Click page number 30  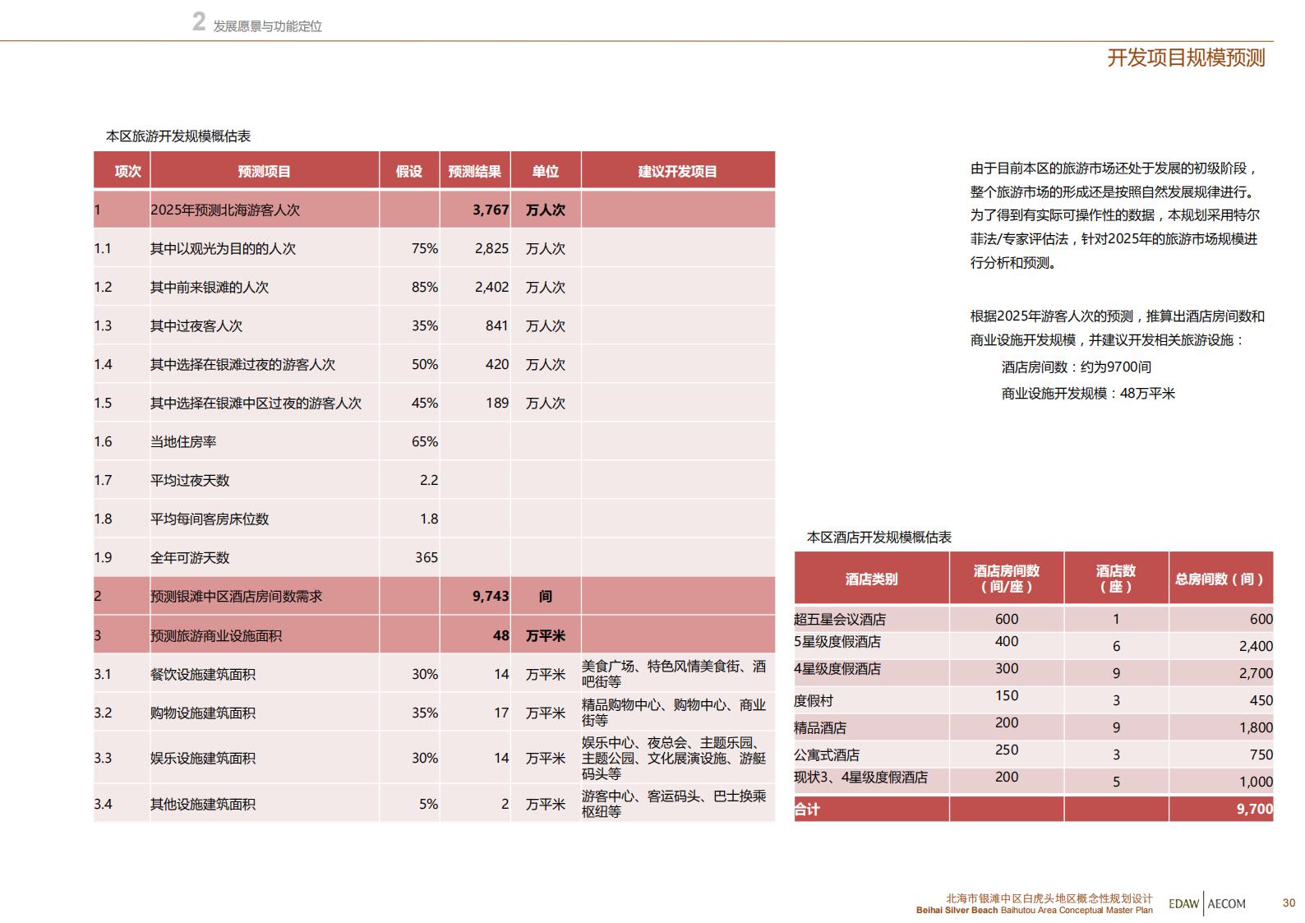[x=1289, y=903]
